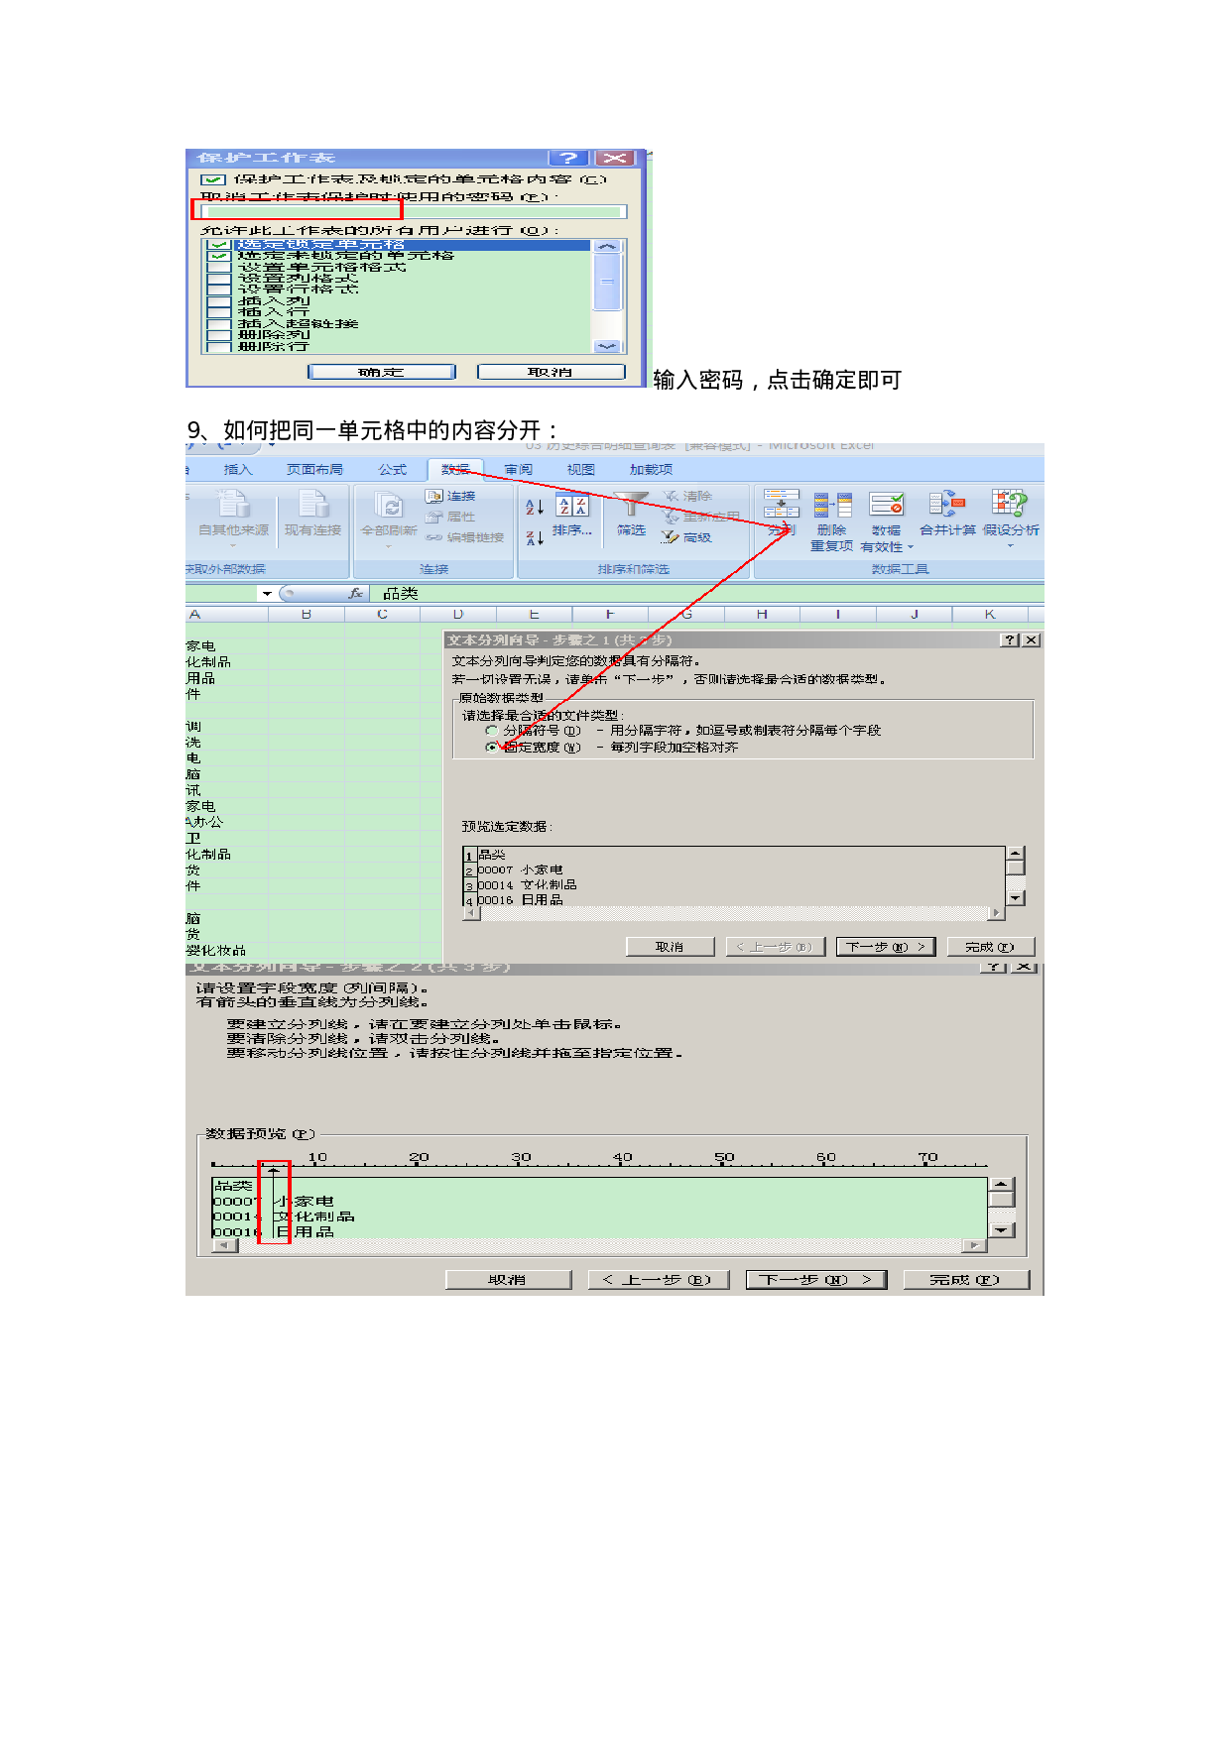Viewport: 1230px width, 1739px height.
Task: Select the 固定宽度 (W) radio button
Action: [492, 748]
